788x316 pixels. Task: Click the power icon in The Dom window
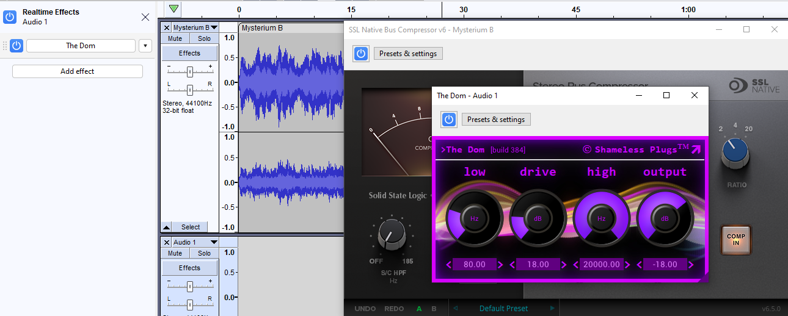[x=449, y=120]
